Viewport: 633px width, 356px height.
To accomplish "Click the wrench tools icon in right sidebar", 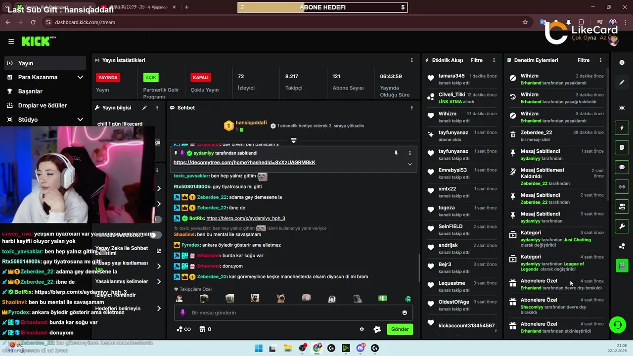I will tap(622, 226).
